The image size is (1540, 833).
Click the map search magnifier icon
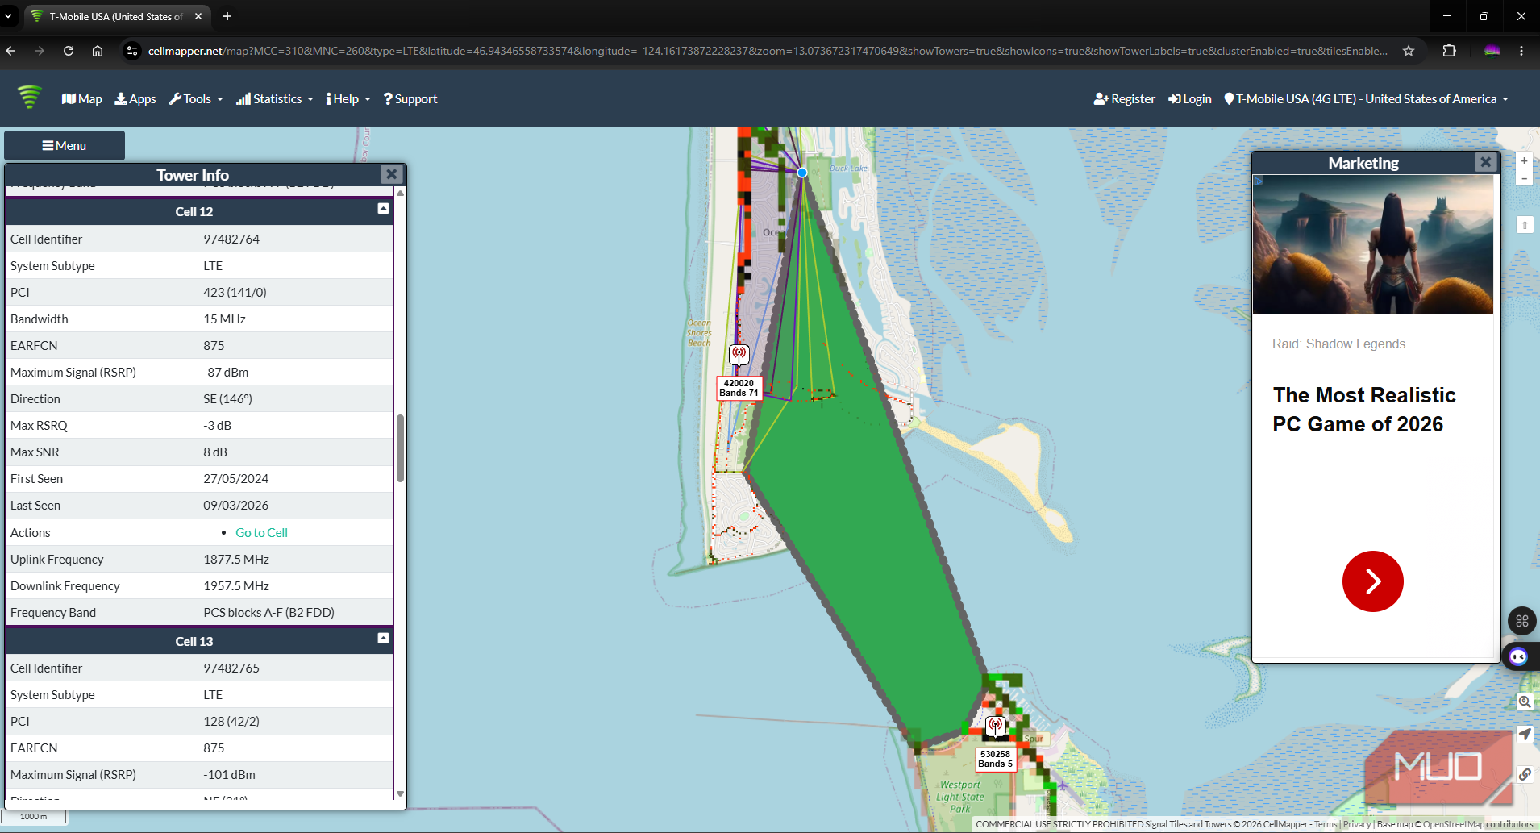(1525, 702)
